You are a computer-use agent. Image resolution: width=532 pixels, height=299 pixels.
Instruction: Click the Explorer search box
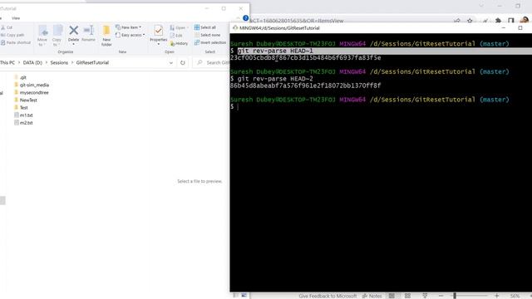point(212,63)
